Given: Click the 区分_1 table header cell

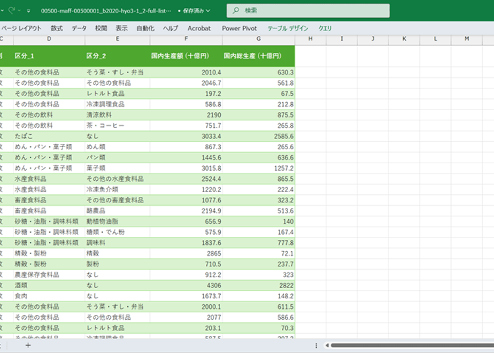Looking at the screenshot, I should [49, 56].
